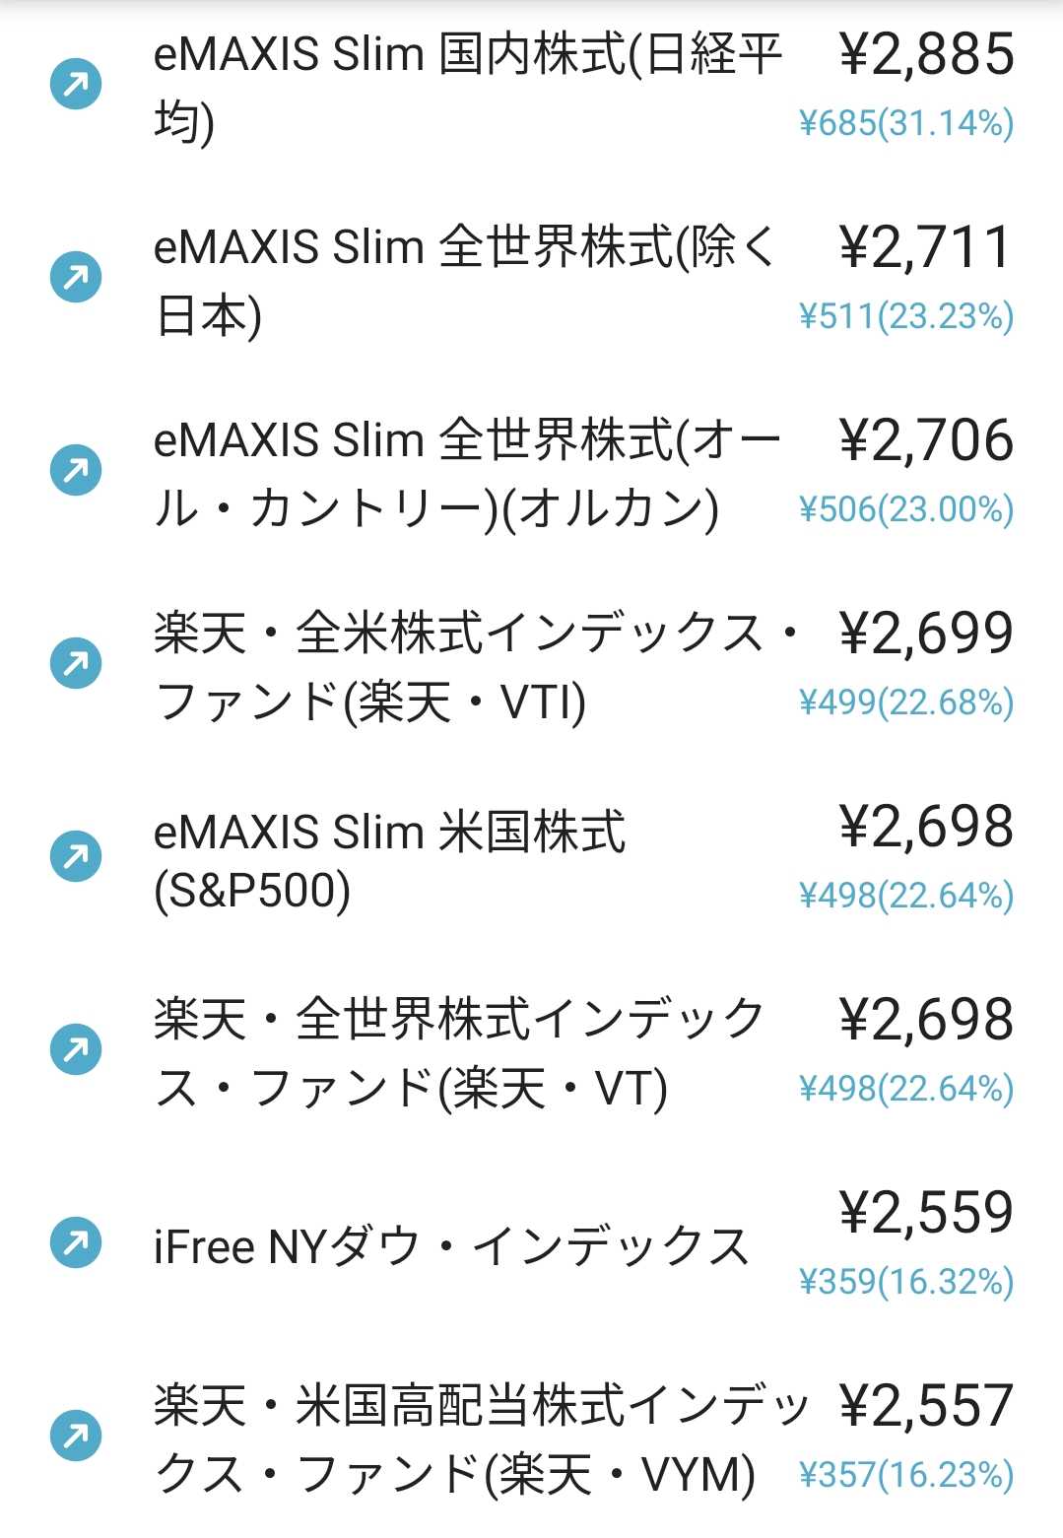Tap the trend arrow icon for eMAXIS Slim 全世界株式(除く日本)

tap(76, 278)
